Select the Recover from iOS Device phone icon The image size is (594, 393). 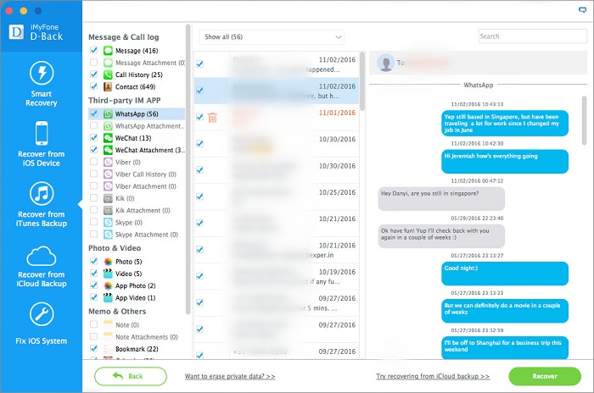(42, 133)
